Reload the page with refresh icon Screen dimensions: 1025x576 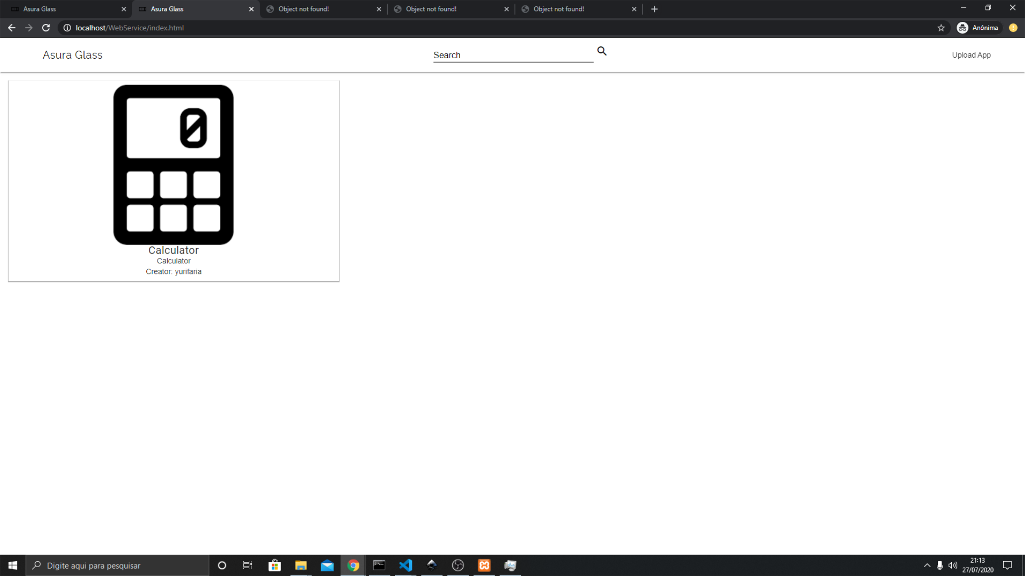46,28
